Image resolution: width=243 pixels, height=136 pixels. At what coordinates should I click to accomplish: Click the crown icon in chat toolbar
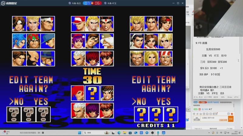201,114
